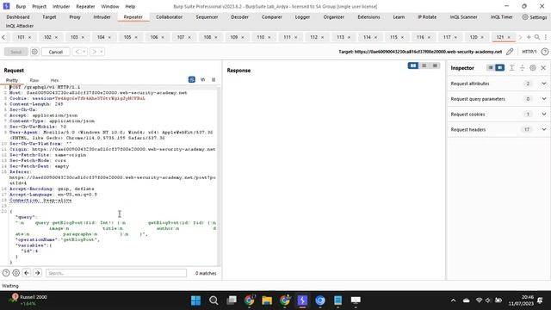This screenshot has width=551, height=310.
Task: Open the Window menu
Action: [x=110, y=6]
